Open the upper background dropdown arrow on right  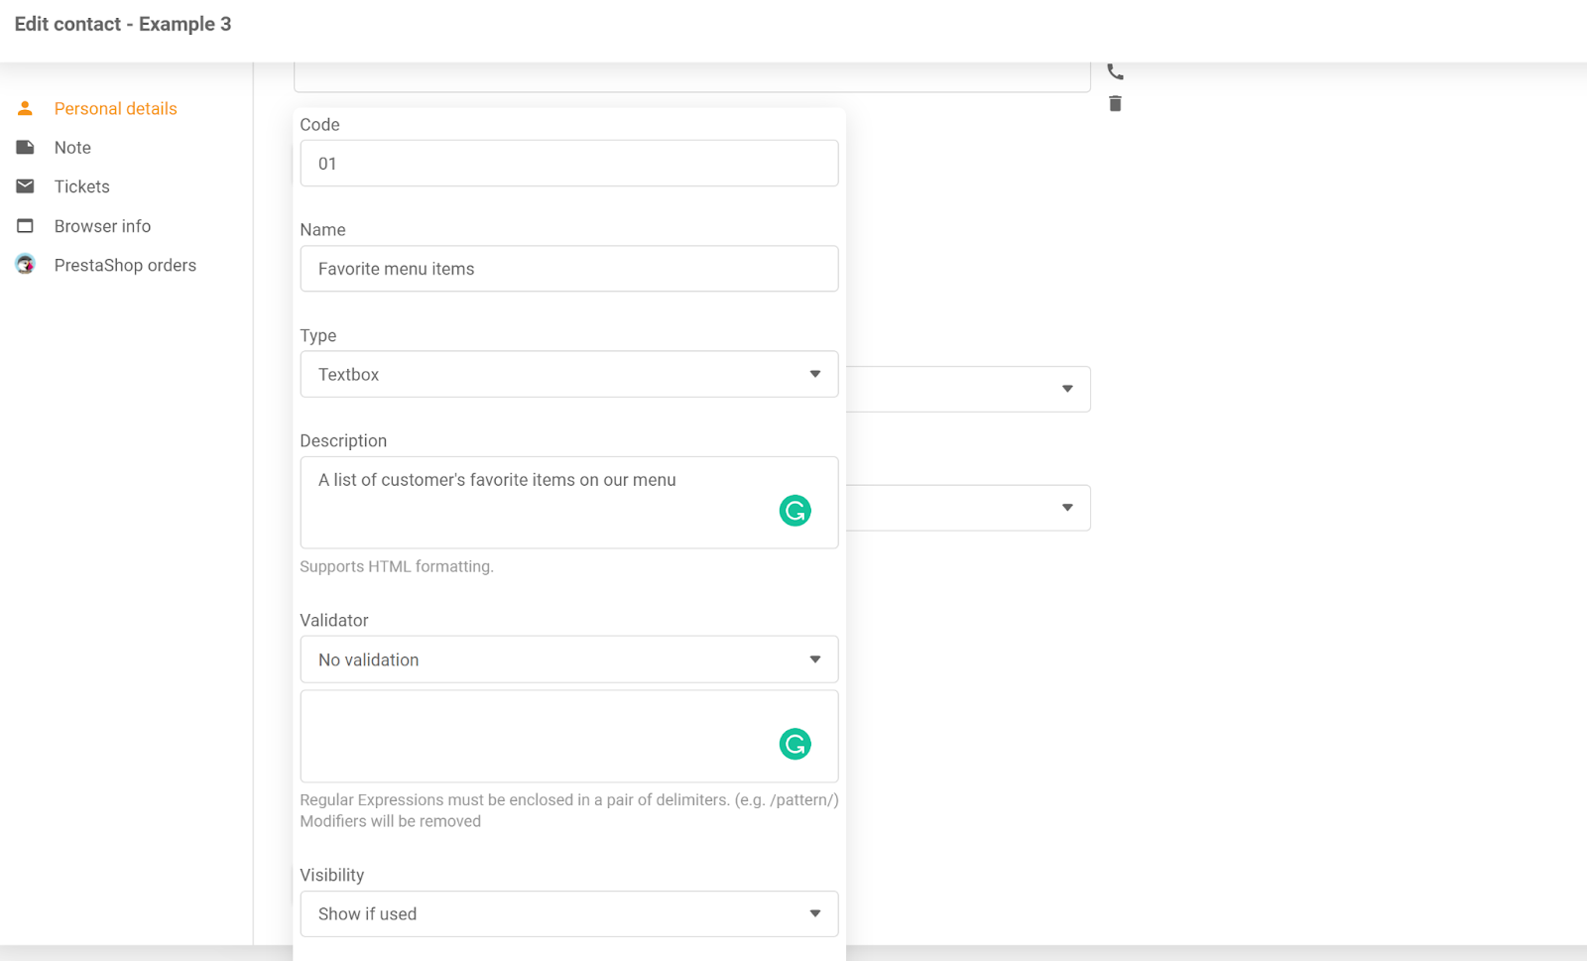tap(1067, 389)
